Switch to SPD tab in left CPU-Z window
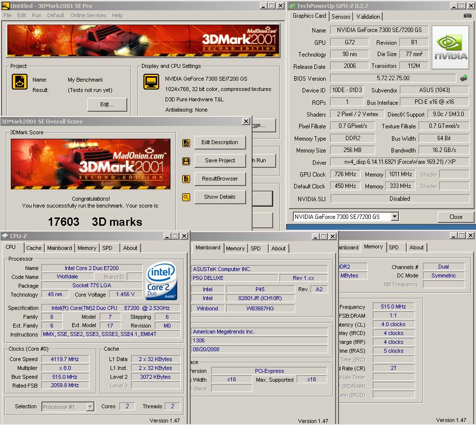 pyautogui.click(x=107, y=248)
